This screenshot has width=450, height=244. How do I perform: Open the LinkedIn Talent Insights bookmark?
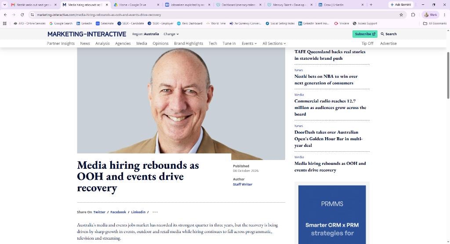(x=314, y=24)
